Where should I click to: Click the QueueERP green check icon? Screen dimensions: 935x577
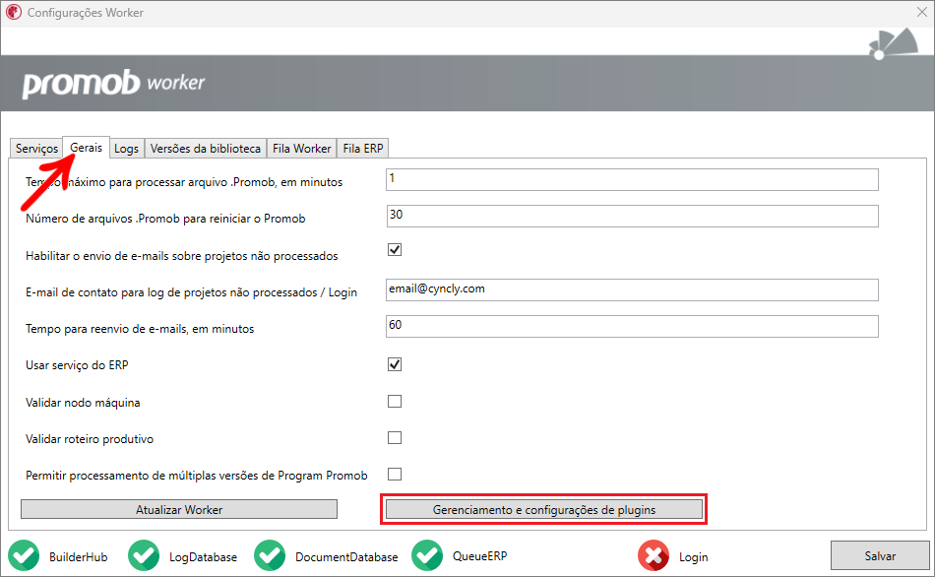427,555
